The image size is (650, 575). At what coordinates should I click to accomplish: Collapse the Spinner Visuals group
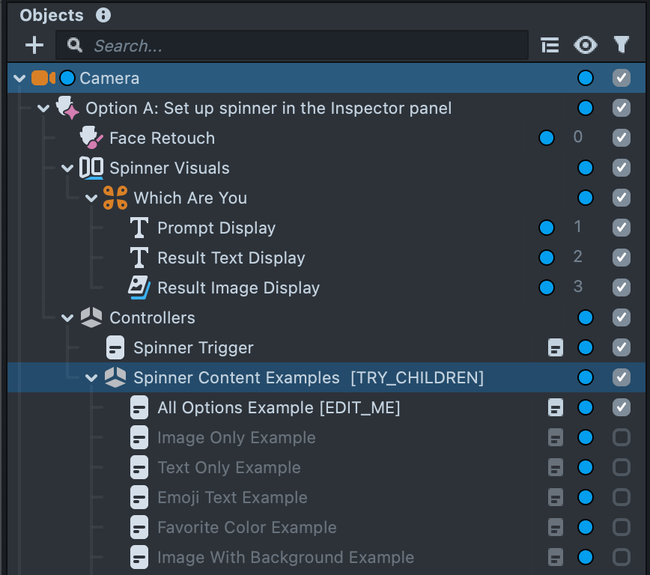[x=68, y=168]
